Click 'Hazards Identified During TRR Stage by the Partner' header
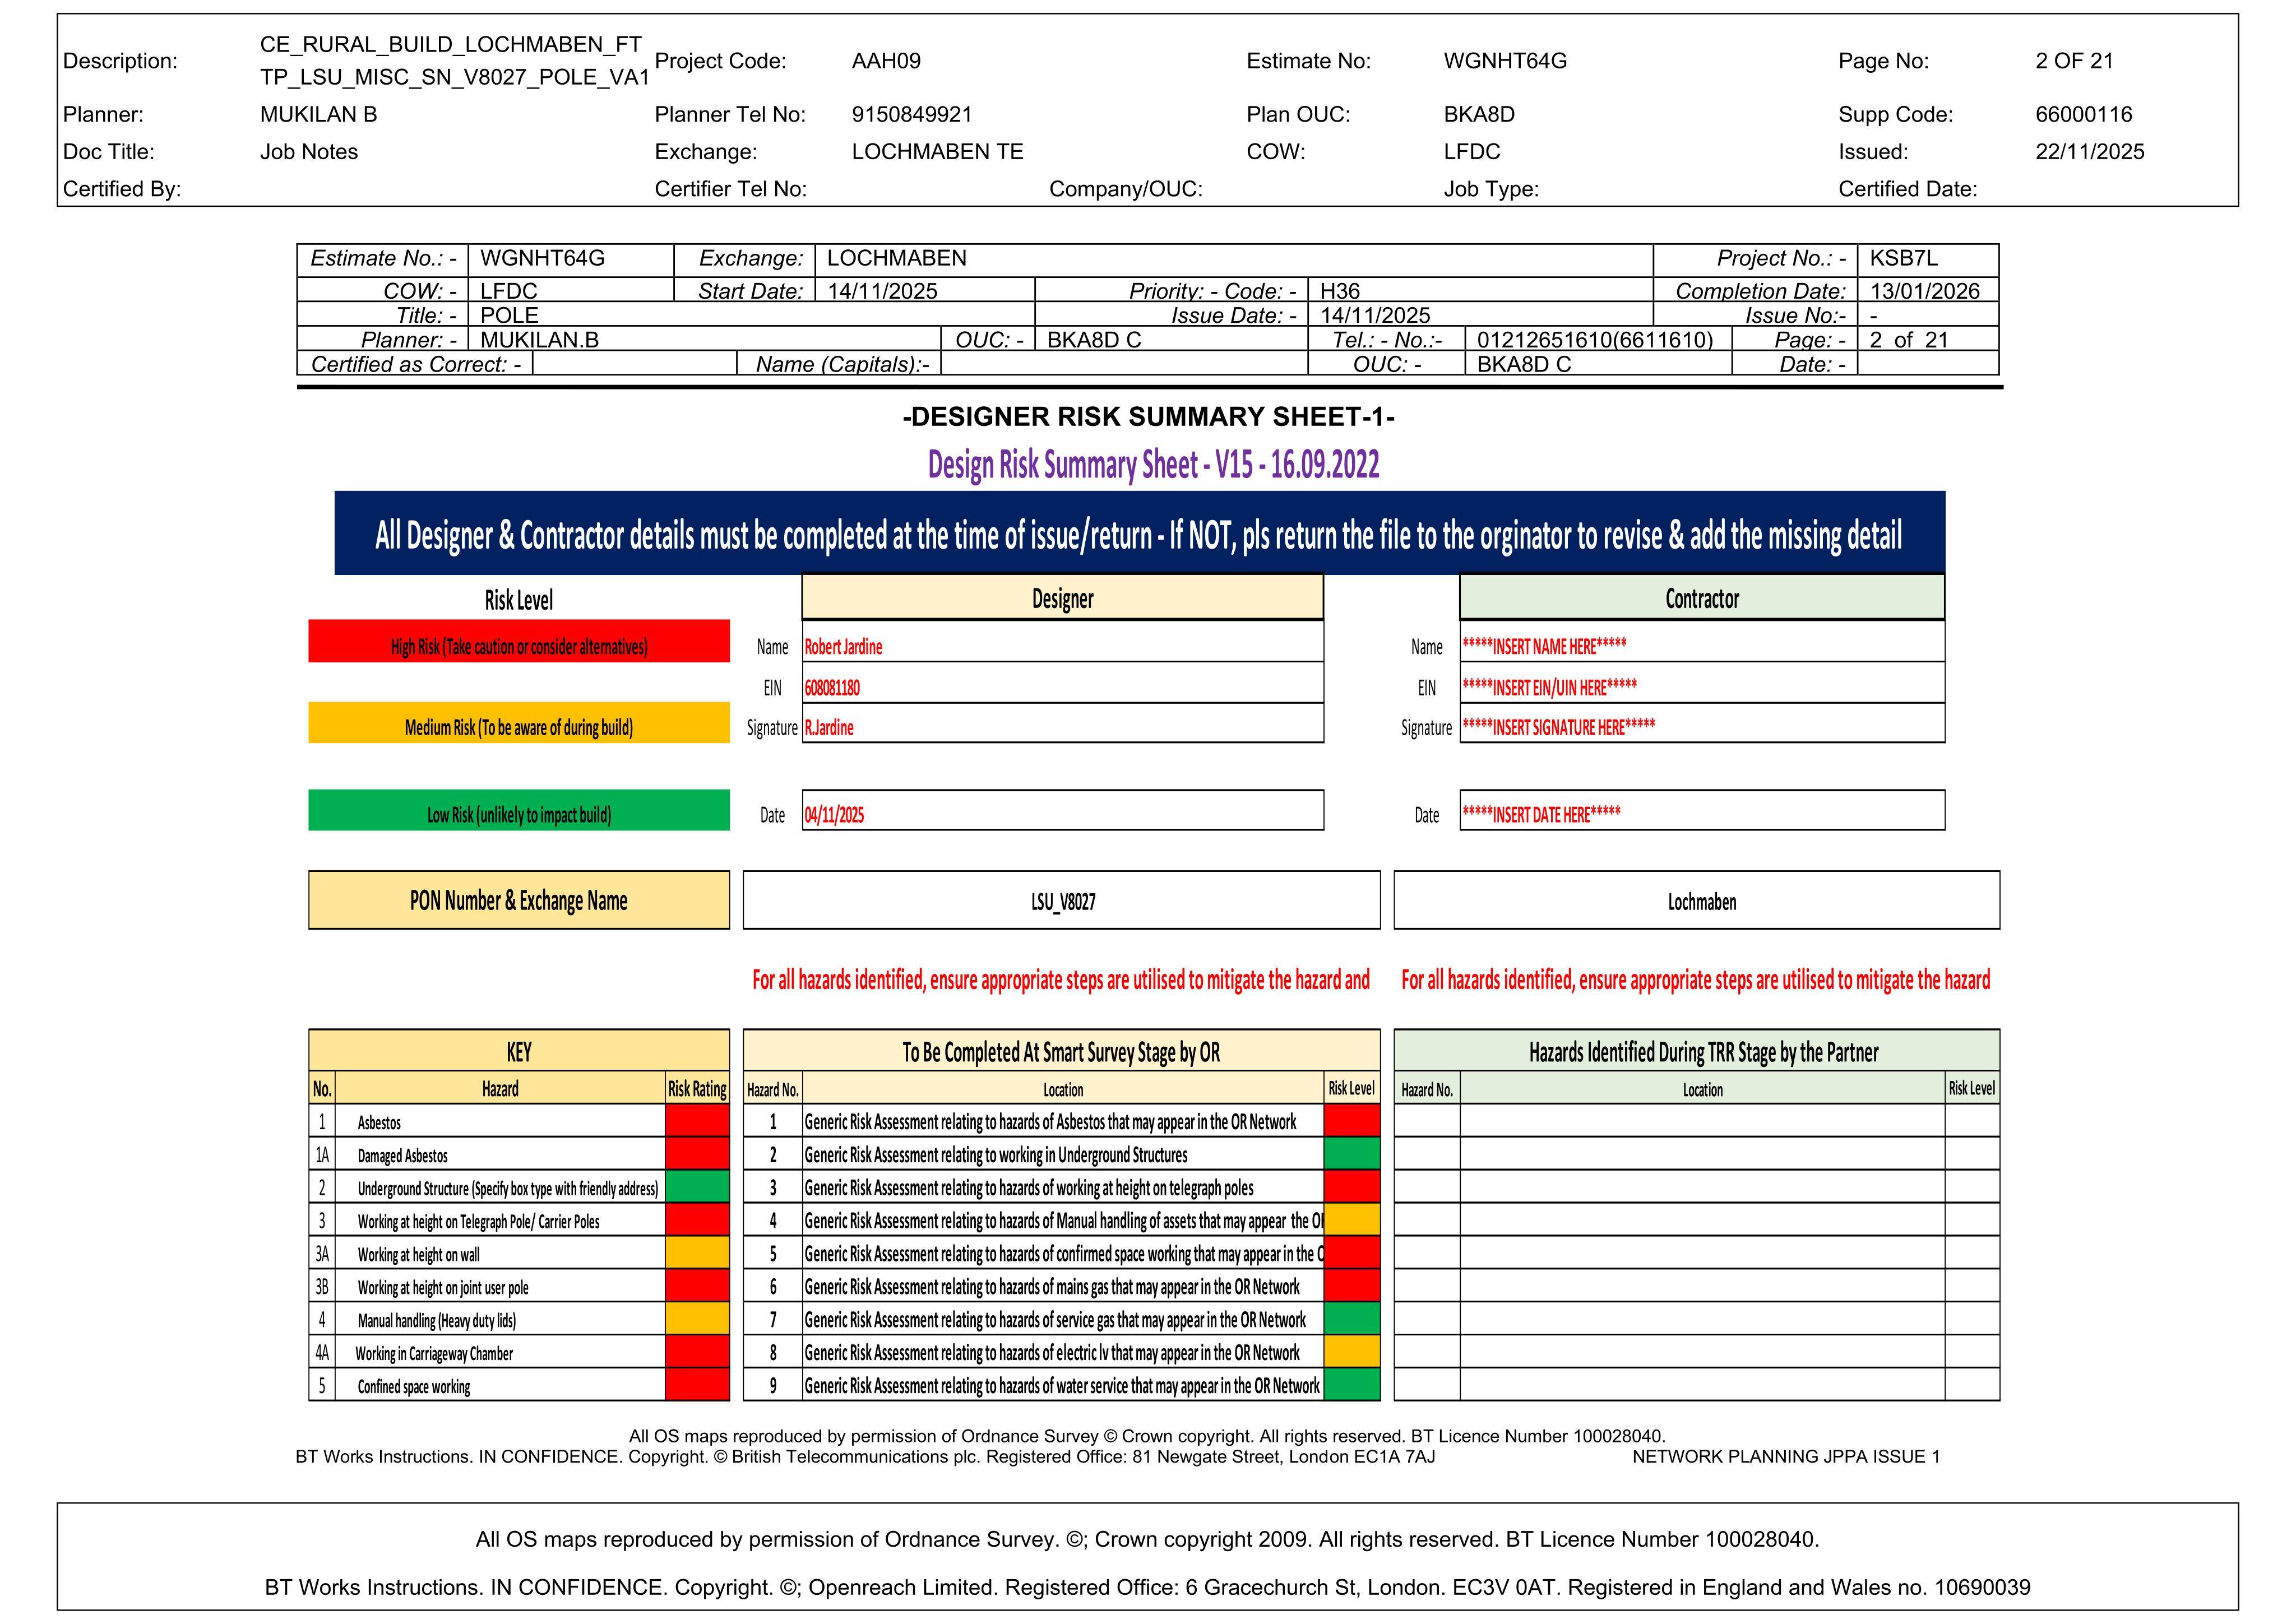The height and width of the screenshot is (1624, 2296). 1697,1051
